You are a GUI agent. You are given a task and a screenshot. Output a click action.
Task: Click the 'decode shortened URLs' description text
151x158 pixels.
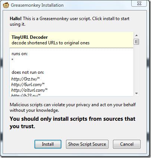tap(50, 43)
